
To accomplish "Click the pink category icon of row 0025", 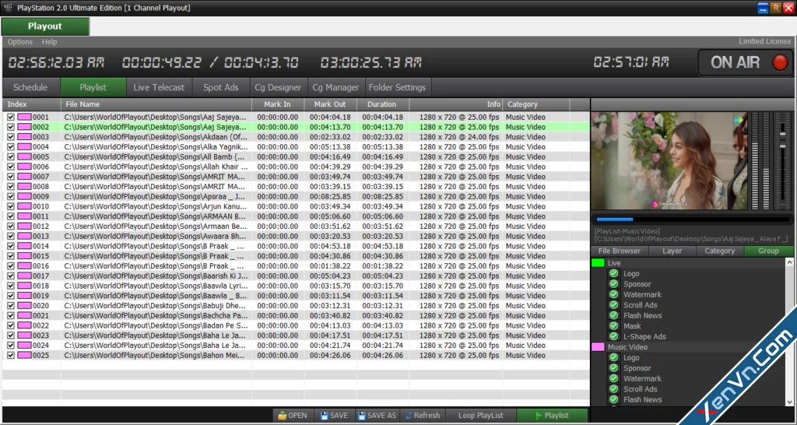I will click(24, 356).
